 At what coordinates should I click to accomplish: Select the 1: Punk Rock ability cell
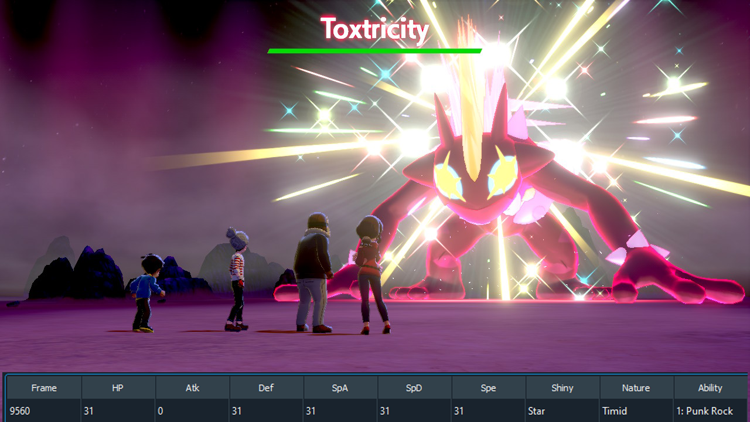click(x=711, y=411)
